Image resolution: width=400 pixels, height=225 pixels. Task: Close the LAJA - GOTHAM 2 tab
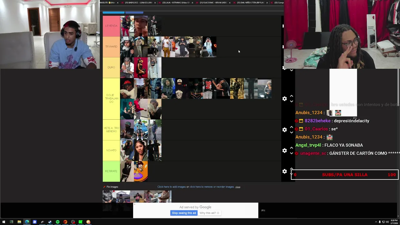click(x=192, y=2)
